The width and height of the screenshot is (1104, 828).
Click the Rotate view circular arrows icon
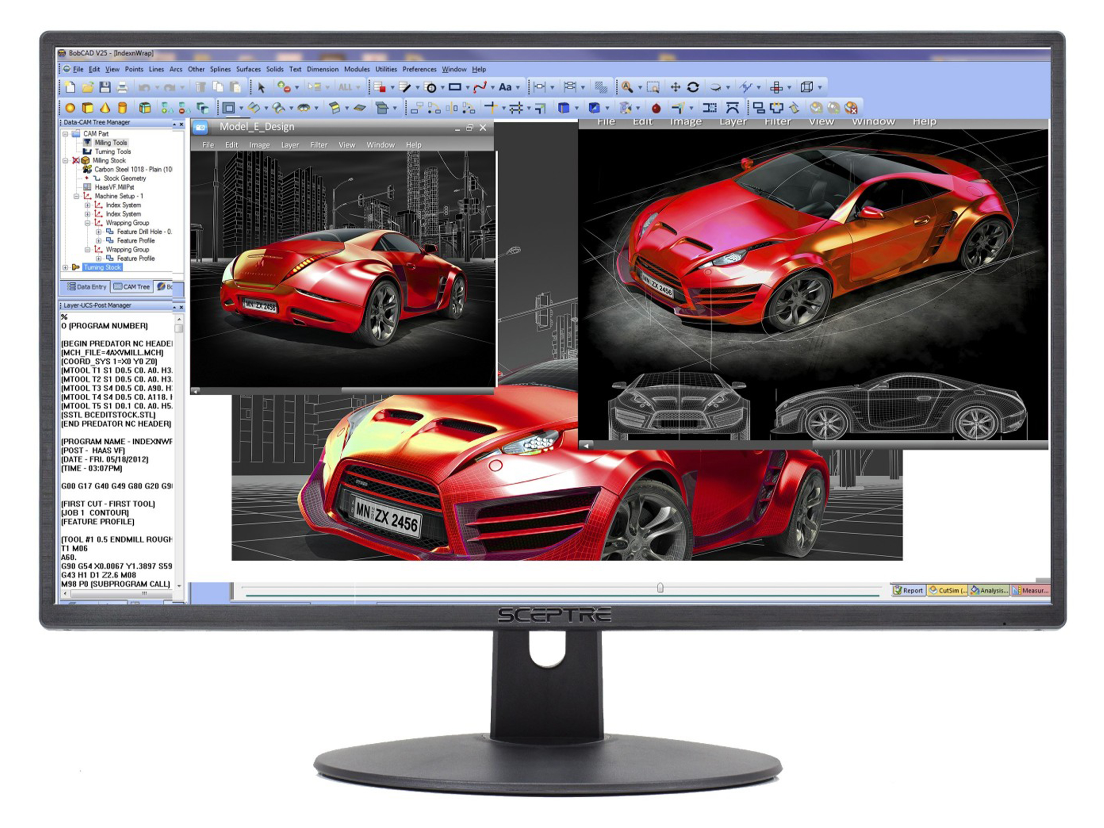tap(693, 87)
